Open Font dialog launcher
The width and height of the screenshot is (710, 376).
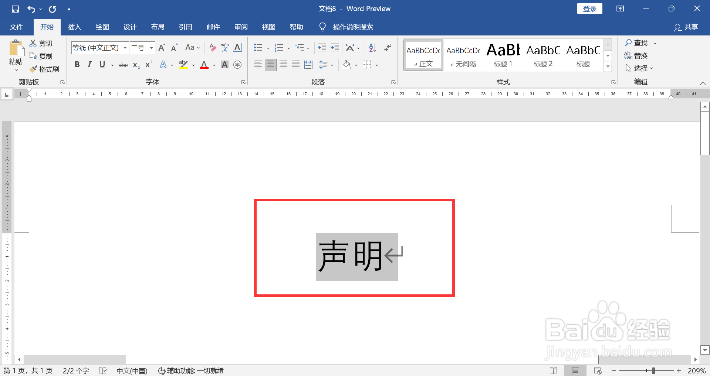pyautogui.click(x=243, y=82)
